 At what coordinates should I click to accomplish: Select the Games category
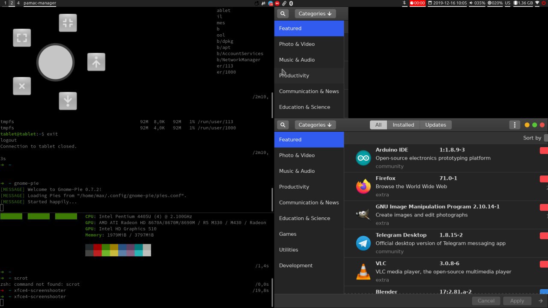click(309, 234)
